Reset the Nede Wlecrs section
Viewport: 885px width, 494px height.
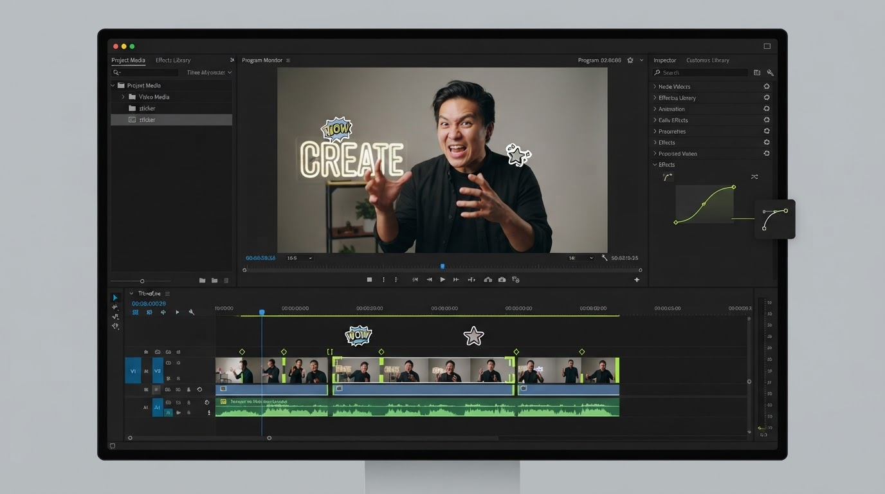767,86
